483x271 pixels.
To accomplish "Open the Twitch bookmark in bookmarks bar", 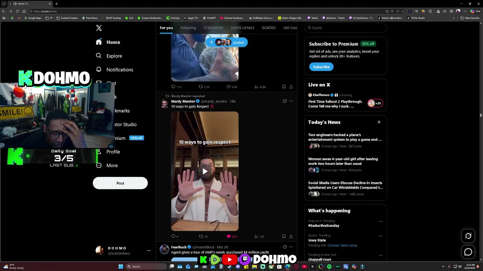I will 312,18.
